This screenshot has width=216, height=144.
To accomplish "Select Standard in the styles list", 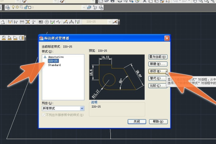I will pyautogui.click(x=54, y=65).
